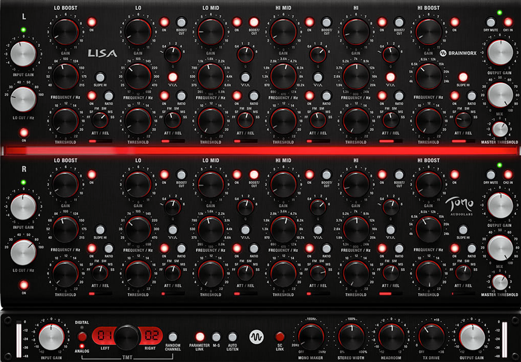Toggle R channel LO BOOST SLOPE HI button

point(100,230)
